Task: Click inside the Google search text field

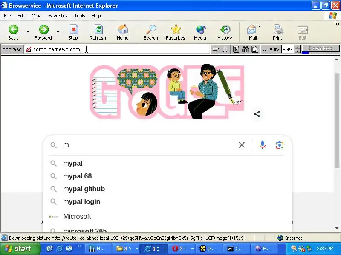Action: [x=148, y=145]
